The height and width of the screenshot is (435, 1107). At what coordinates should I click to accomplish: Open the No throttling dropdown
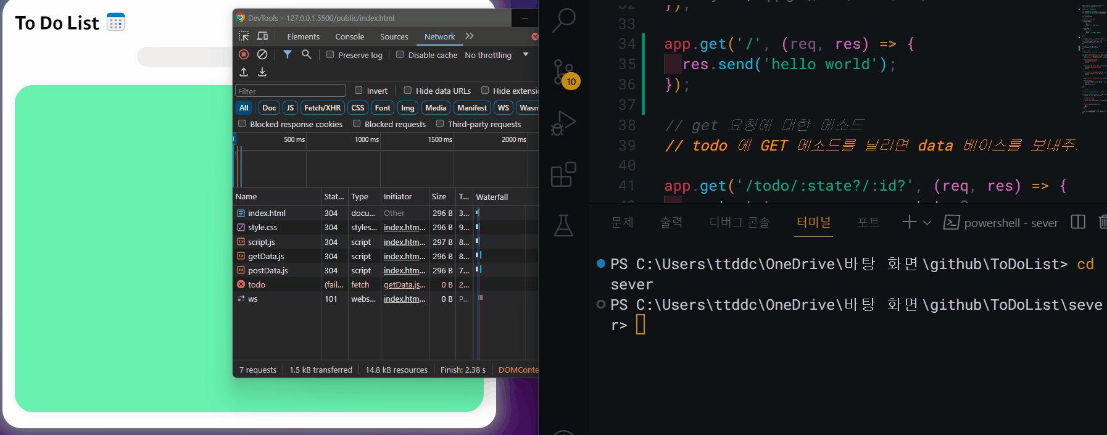point(497,55)
